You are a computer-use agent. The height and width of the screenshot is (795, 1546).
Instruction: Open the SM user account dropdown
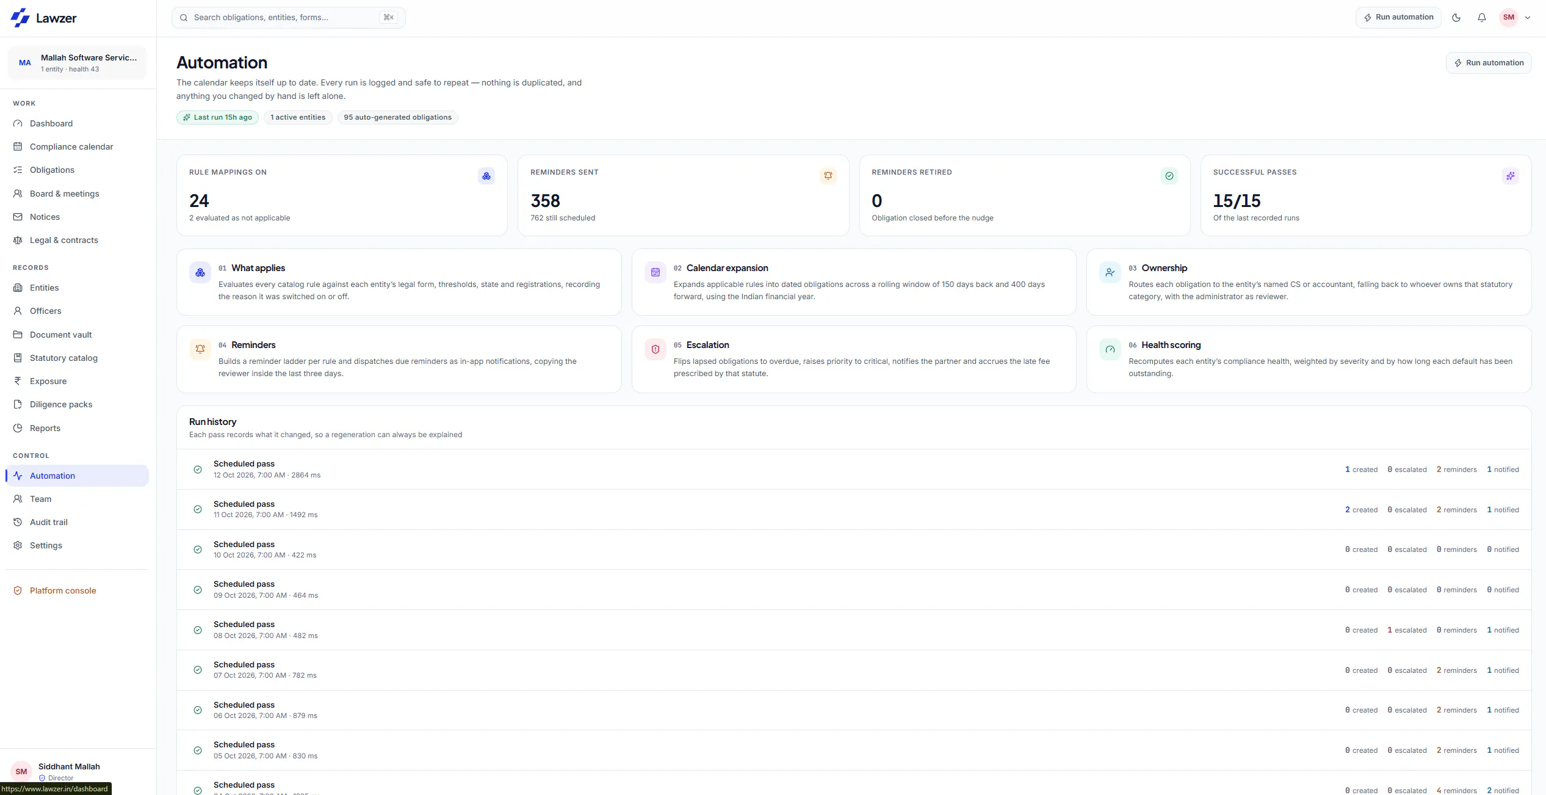pos(1515,18)
